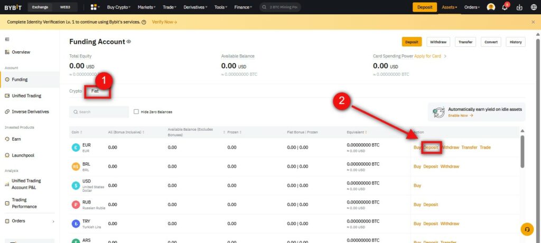Open Derivatives dropdown menu
The width and height of the screenshot is (541, 243).
195,7
